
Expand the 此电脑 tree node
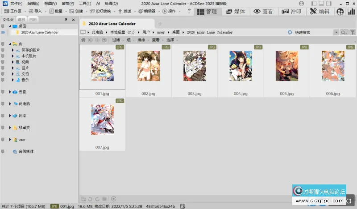(10, 104)
